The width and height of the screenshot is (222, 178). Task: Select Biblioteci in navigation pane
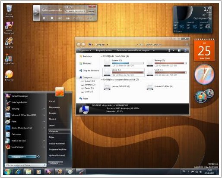click(86, 63)
